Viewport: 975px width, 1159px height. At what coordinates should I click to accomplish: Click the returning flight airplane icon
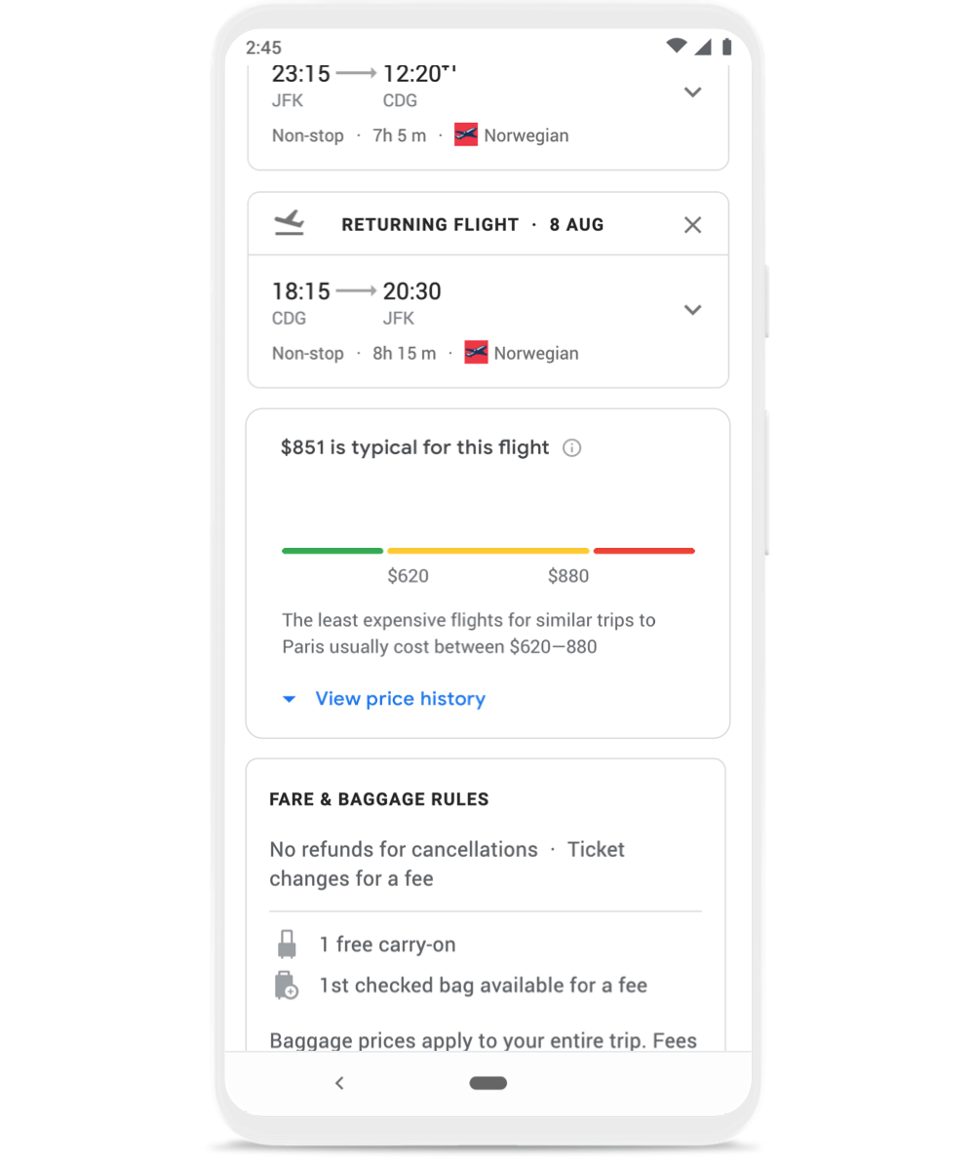click(287, 223)
